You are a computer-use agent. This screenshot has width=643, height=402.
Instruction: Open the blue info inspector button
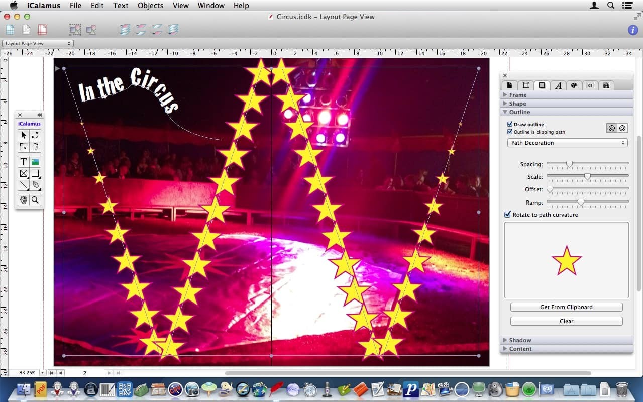(633, 30)
